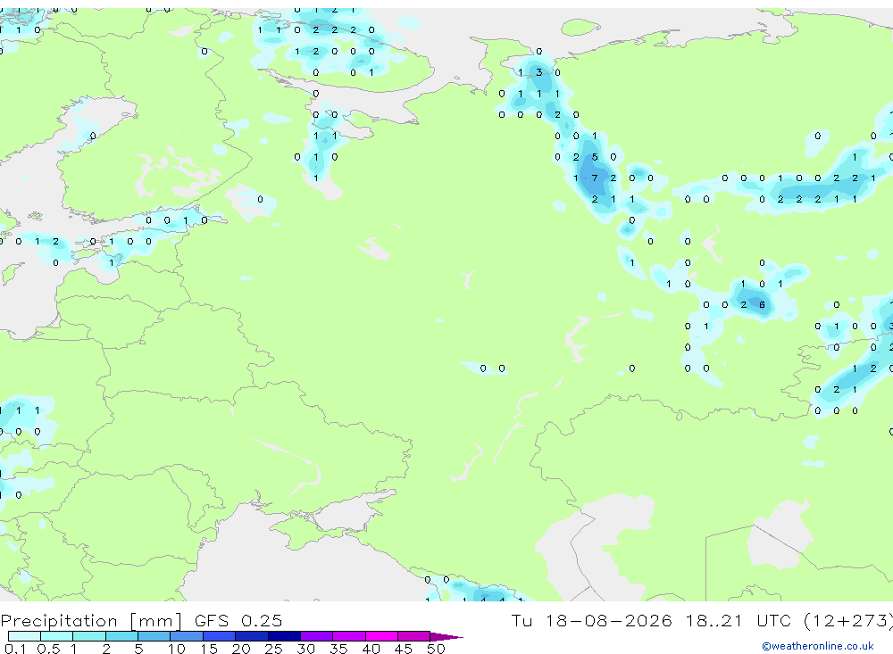The width and height of the screenshot is (893, 654).
Task: Click the map value '5' above the '7'
Action: pos(595,157)
